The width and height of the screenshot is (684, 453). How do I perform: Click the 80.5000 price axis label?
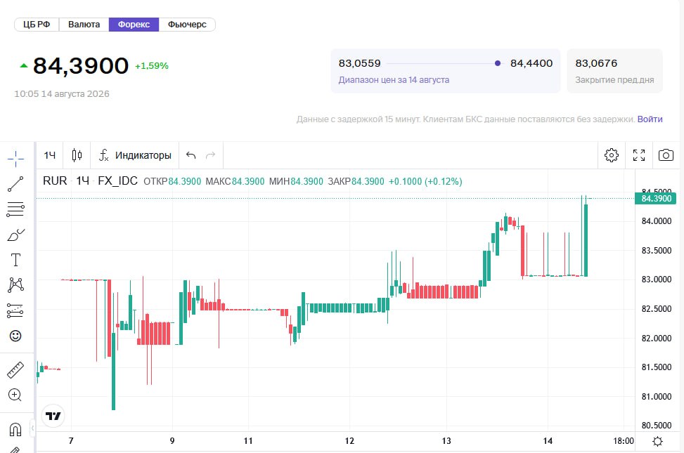click(x=656, y=425)
